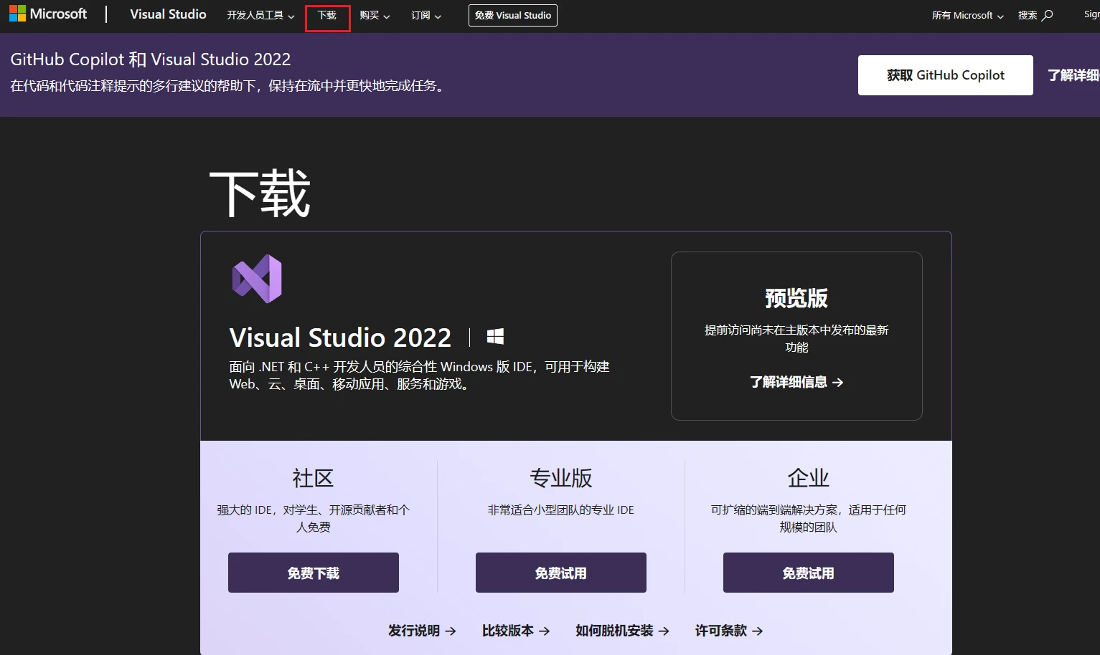Open the 许可条款 link
Screen dimensions: 1100x655
click(x=729, y=631)
